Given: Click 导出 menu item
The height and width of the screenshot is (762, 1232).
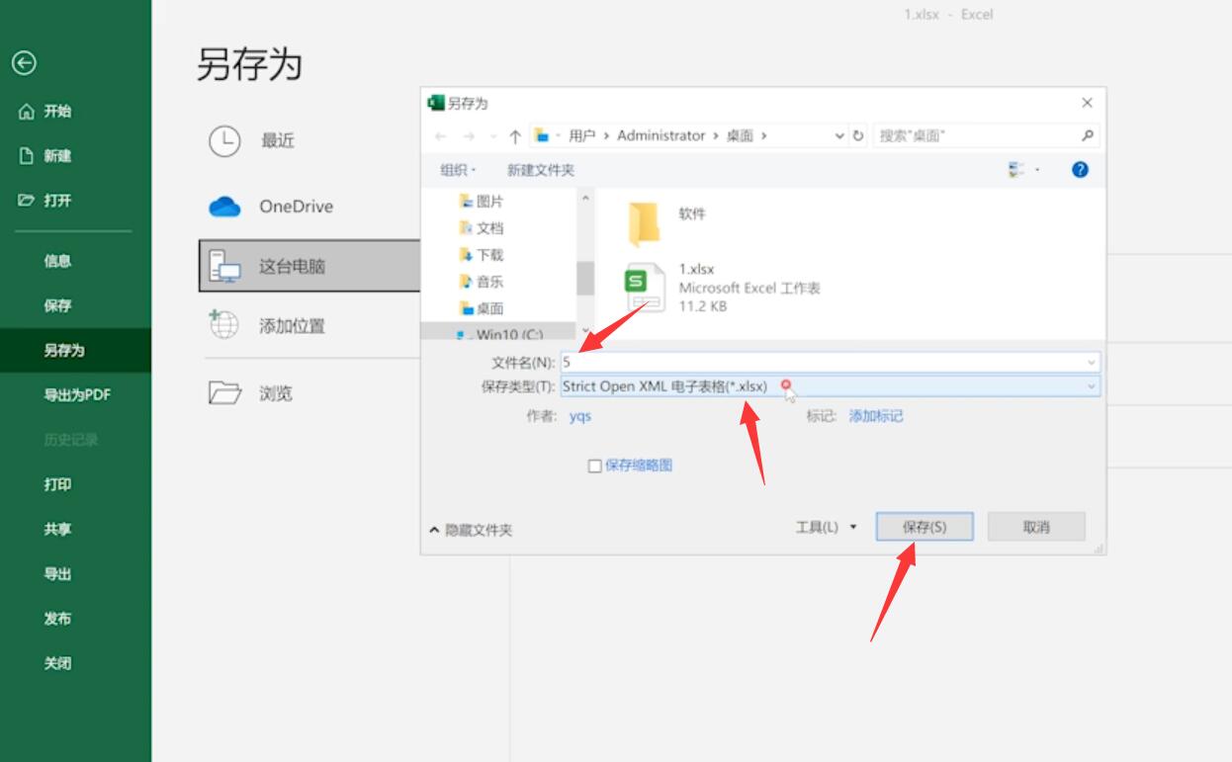Looking at the screenshot, I should (57, 574).
